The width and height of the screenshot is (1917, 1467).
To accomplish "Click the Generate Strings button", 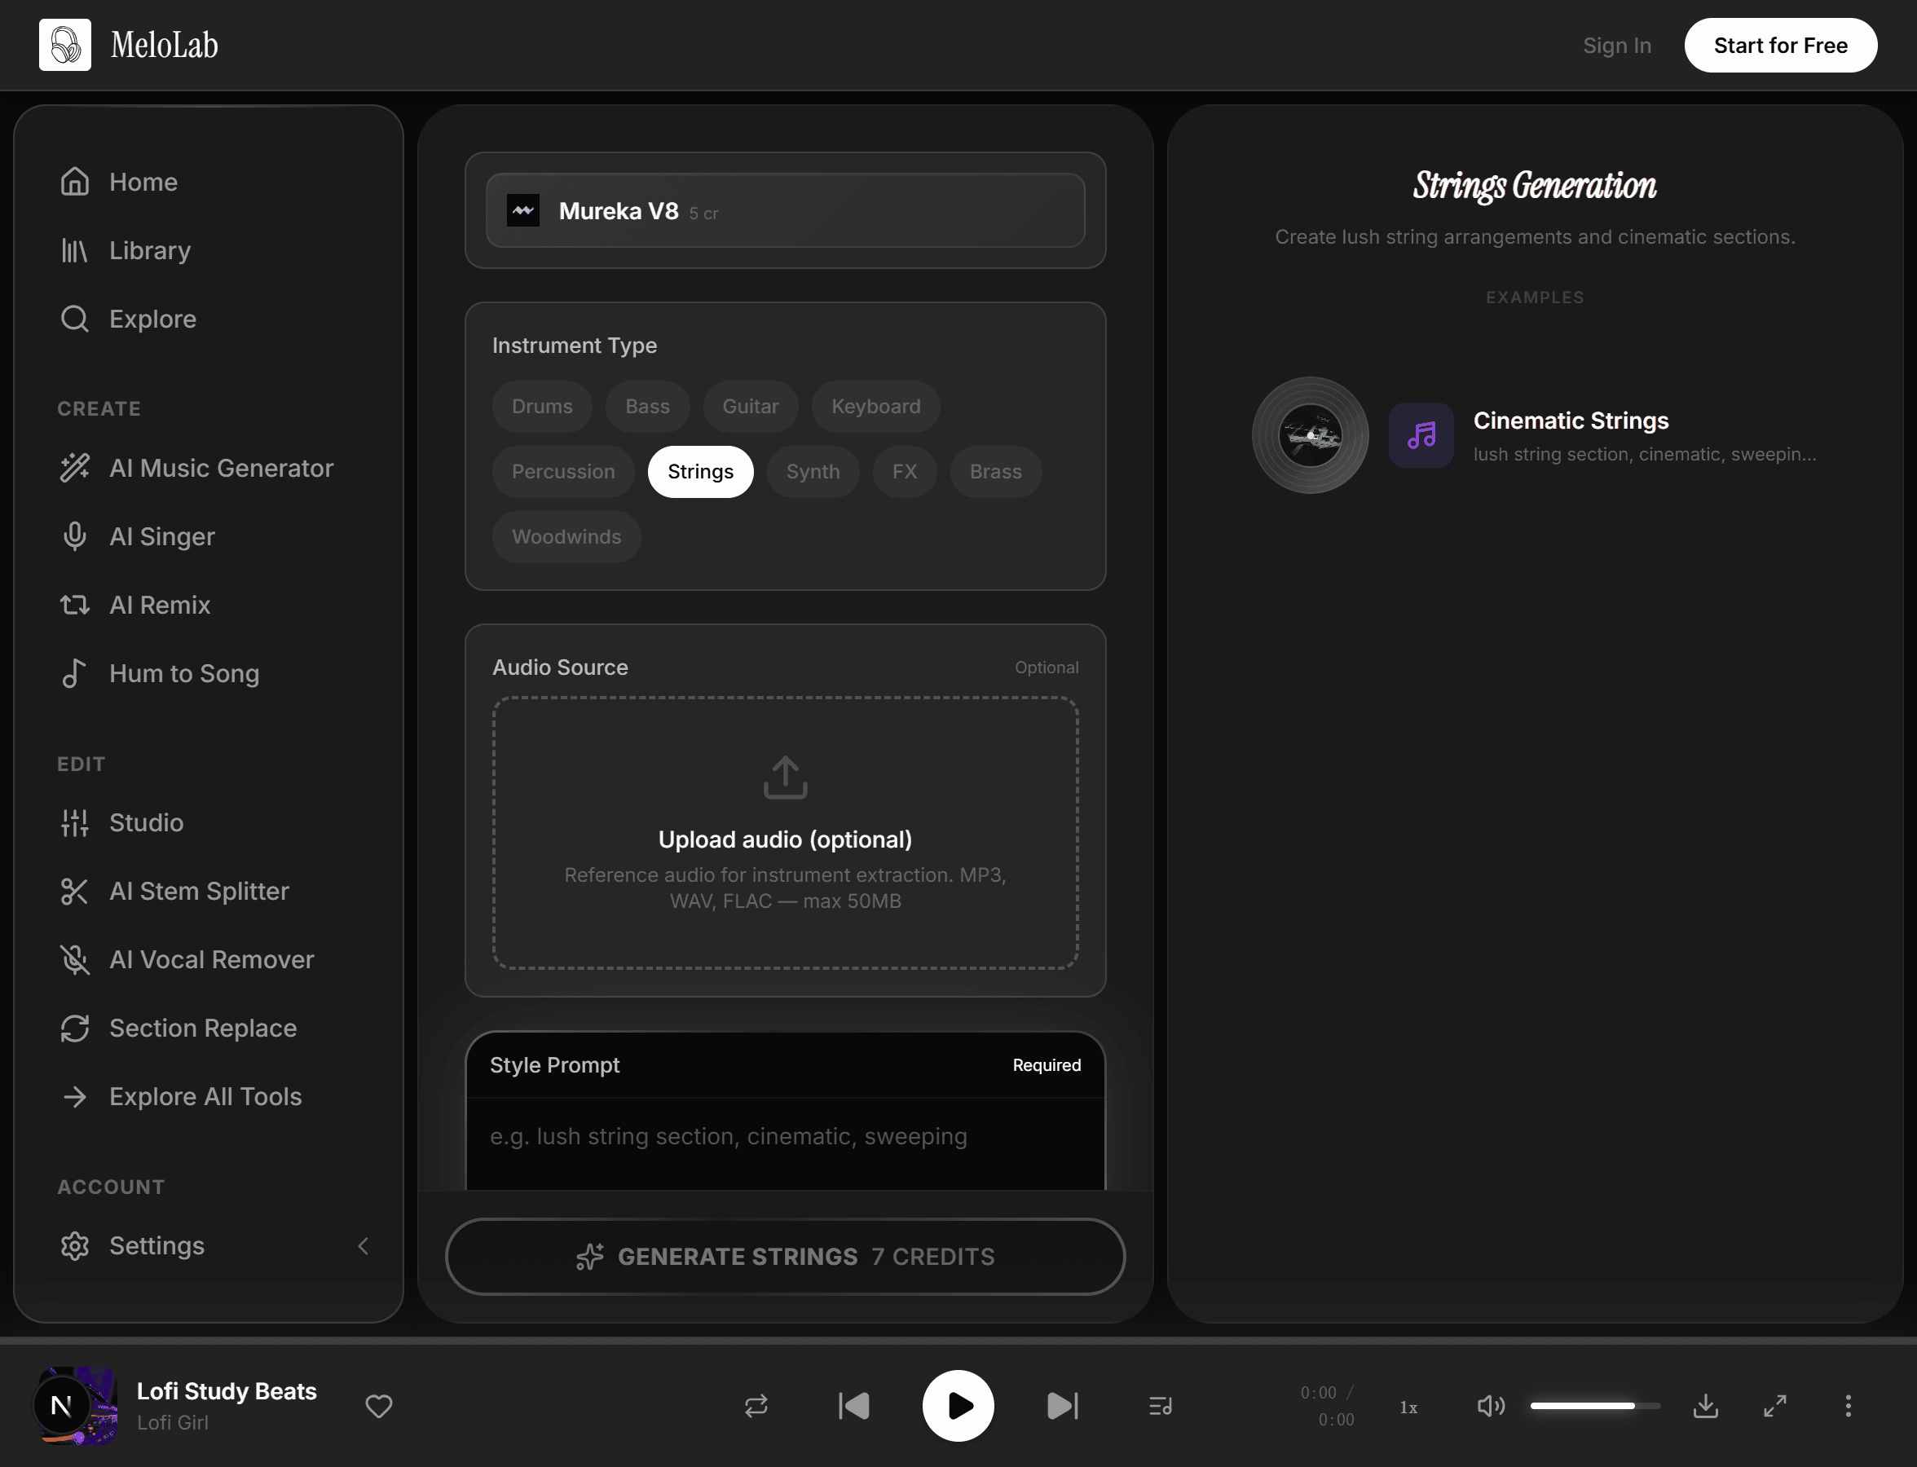I will 785,1257.
